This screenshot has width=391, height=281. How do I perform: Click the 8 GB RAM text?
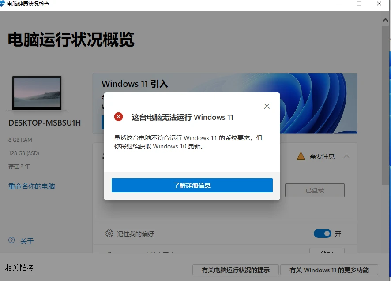[x=20, y=140]
